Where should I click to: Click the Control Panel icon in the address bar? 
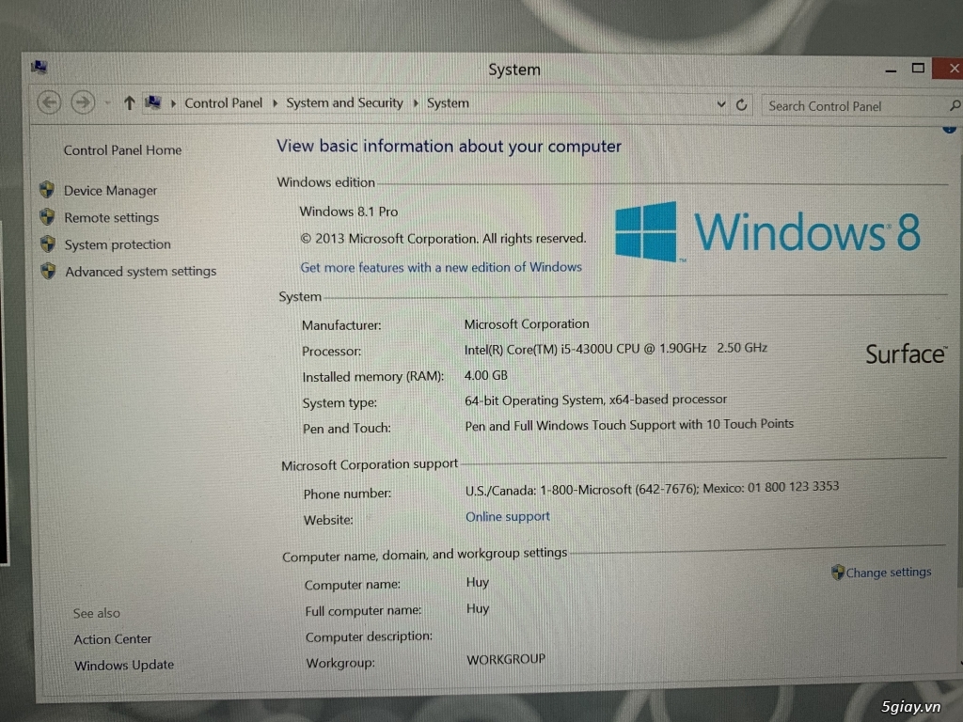(152, 102)
